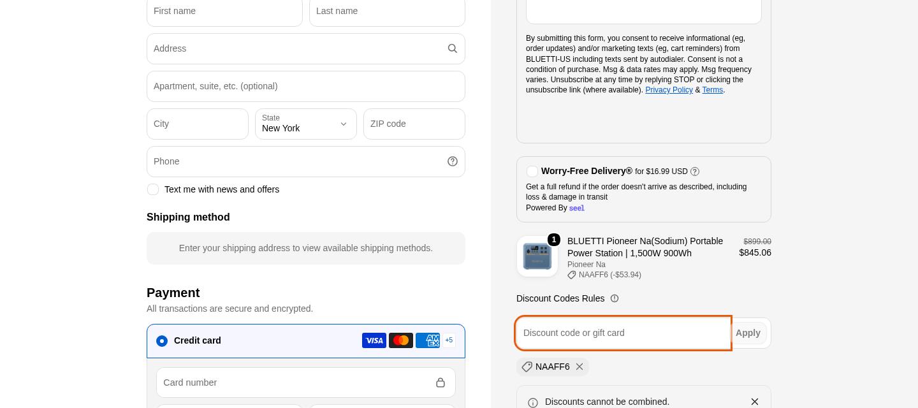Click the struck-through $899.00 price
The image size is (918, 408).
tap(757, 242)
